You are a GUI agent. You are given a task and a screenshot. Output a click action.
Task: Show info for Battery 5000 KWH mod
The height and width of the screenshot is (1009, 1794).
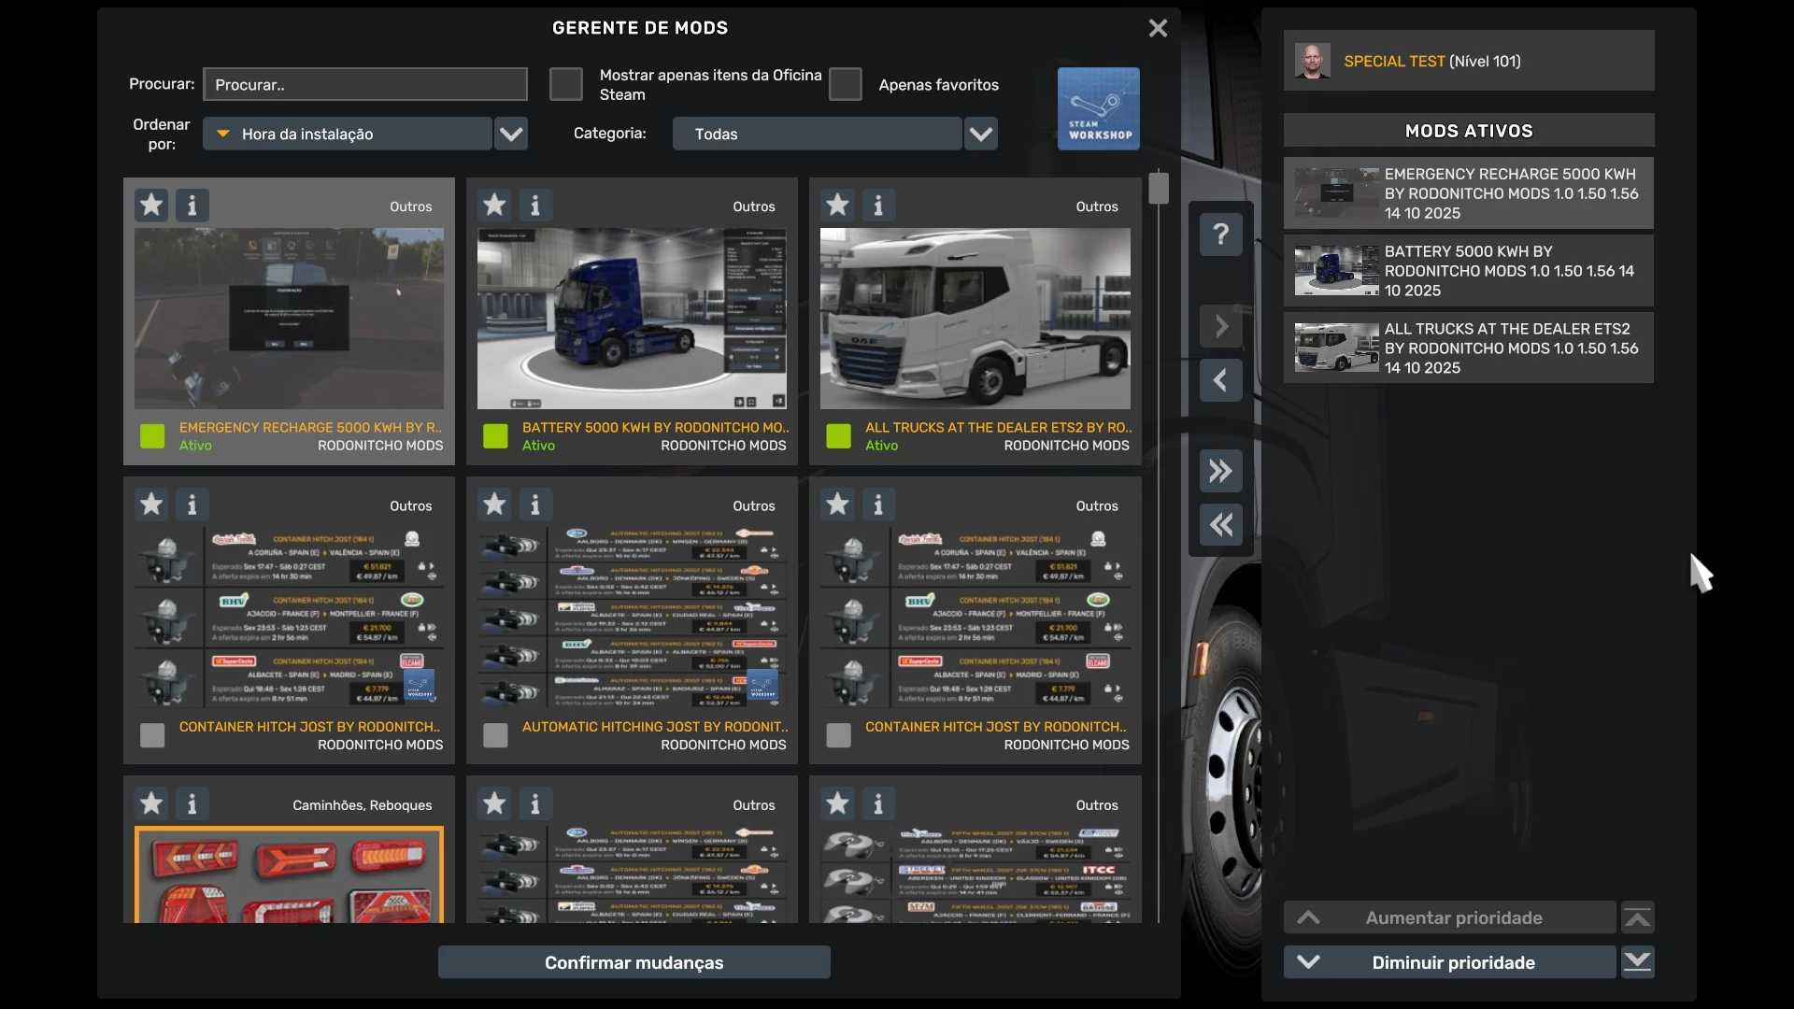tap(534, 205)
